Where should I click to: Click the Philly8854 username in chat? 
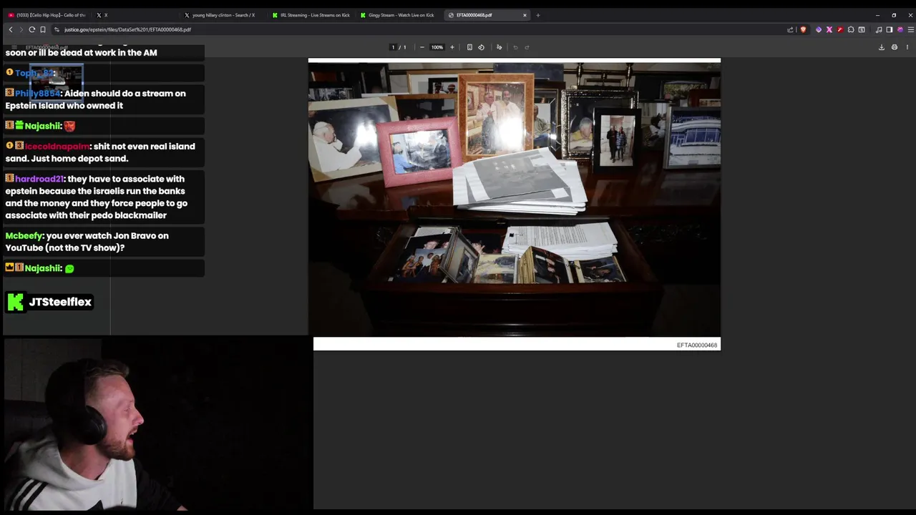37,94
